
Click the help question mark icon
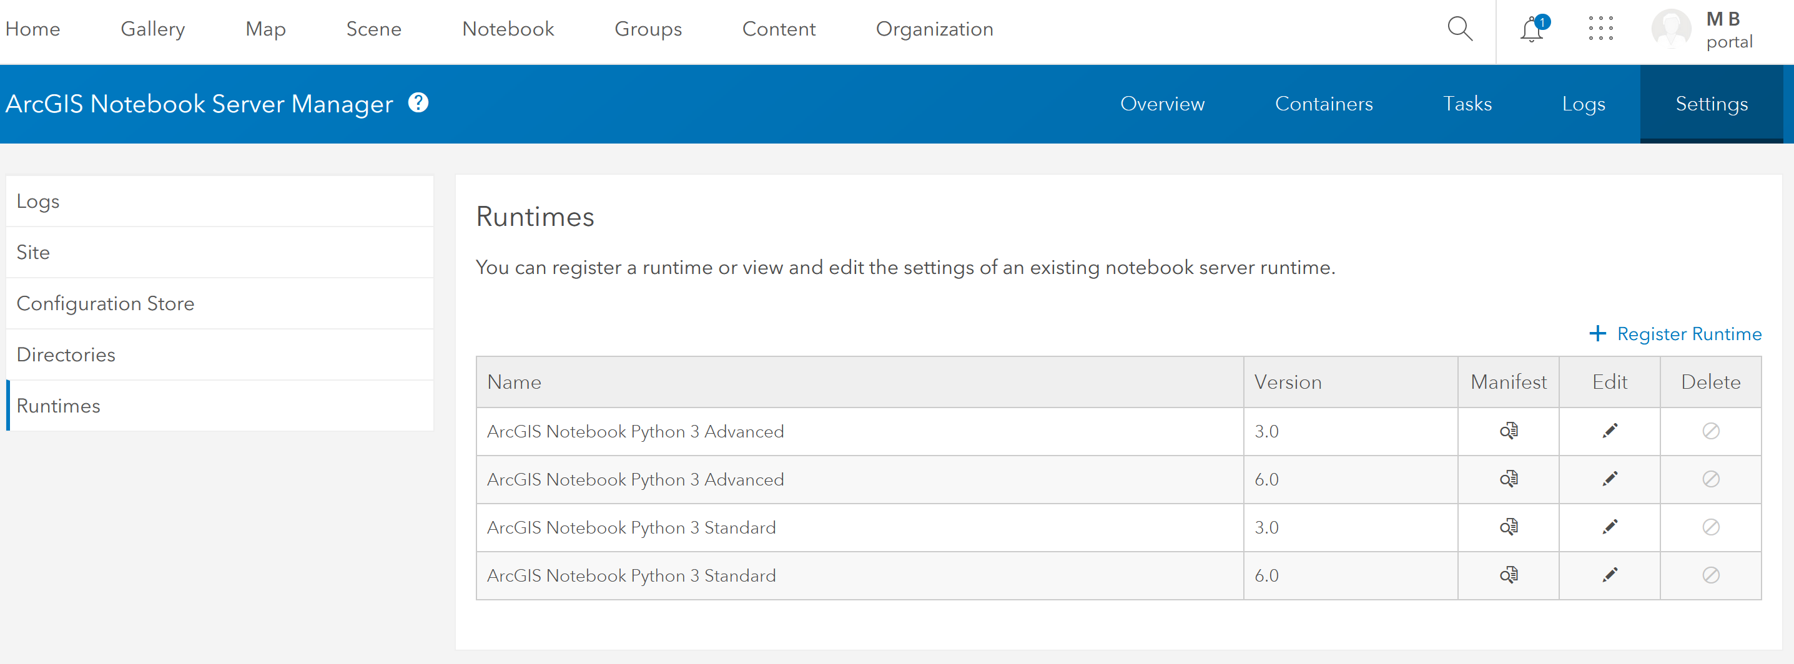418,103
